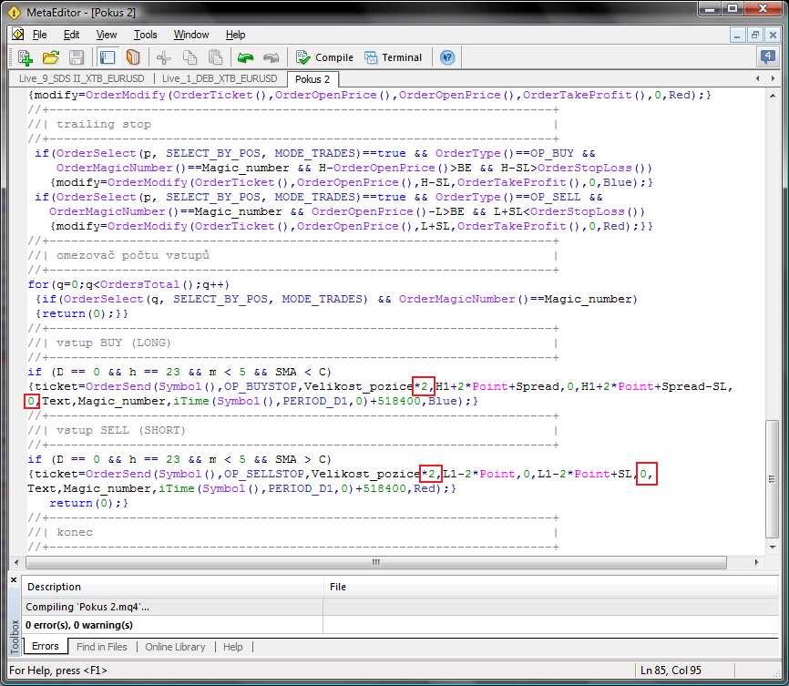Create a new file from toolbar

26,57
